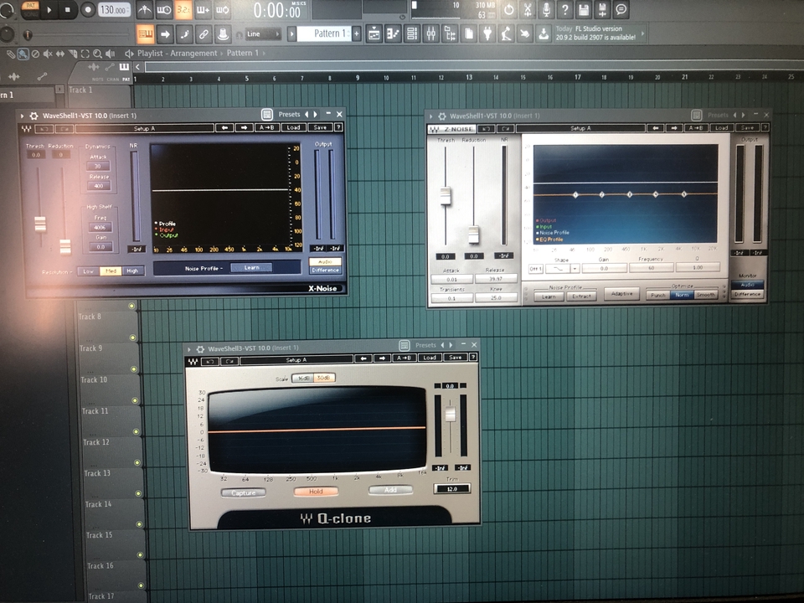Screen dimensions: 804x603
Task: Click the Save project floppy icon
Action: pyautogui.click(x=584, y=9)
